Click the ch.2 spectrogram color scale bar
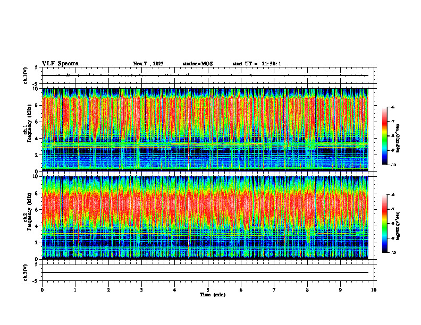The width and height of the screenshot is (421, 325). [385, 224]
